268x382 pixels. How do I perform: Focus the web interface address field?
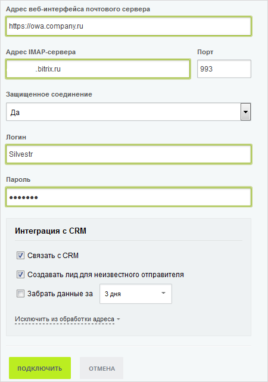[x=129, y=26]
